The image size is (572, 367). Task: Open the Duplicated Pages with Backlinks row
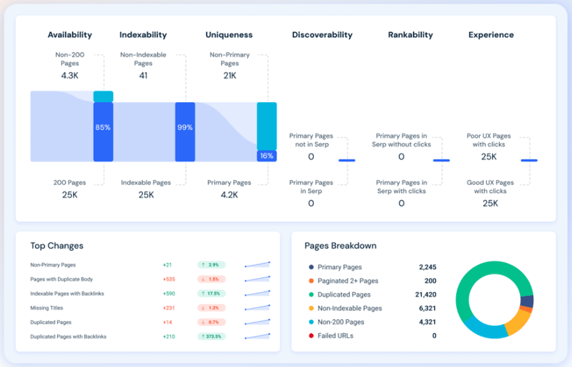tap(150, 337)
